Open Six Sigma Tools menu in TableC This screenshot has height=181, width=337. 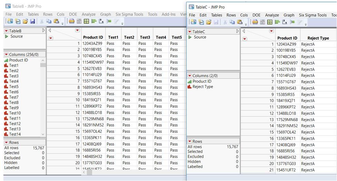point(313,15)
